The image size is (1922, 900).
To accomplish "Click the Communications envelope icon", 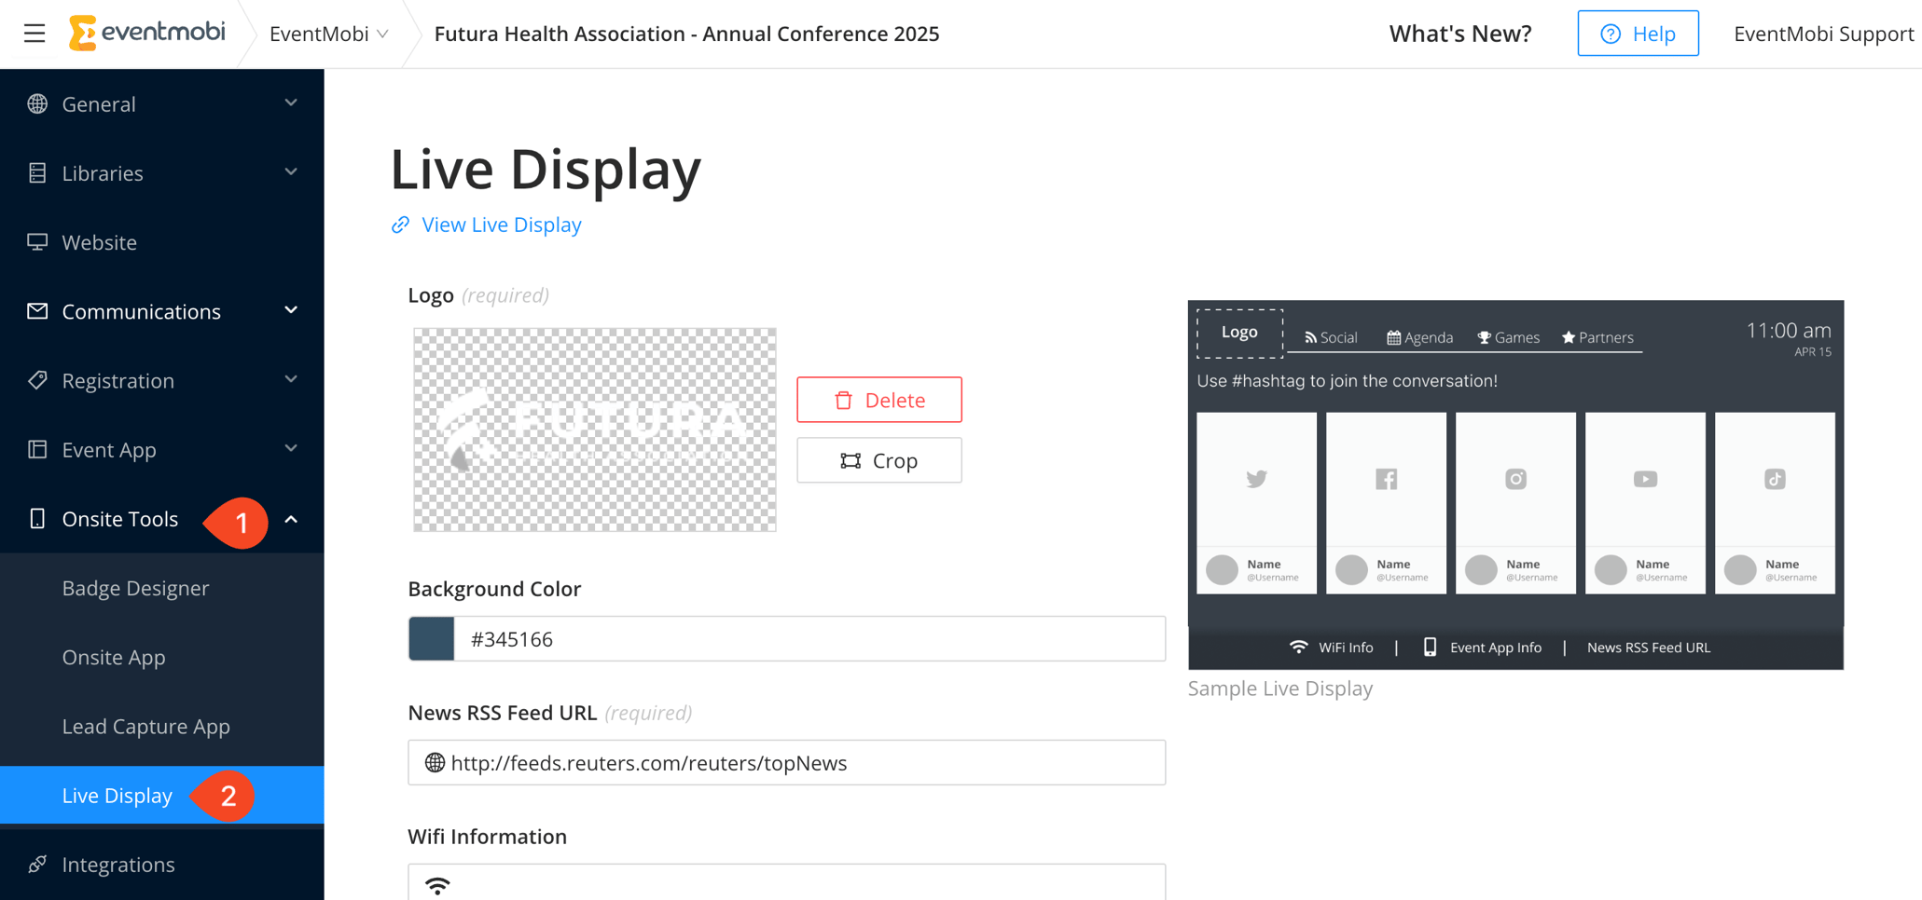I will point(37,310).
